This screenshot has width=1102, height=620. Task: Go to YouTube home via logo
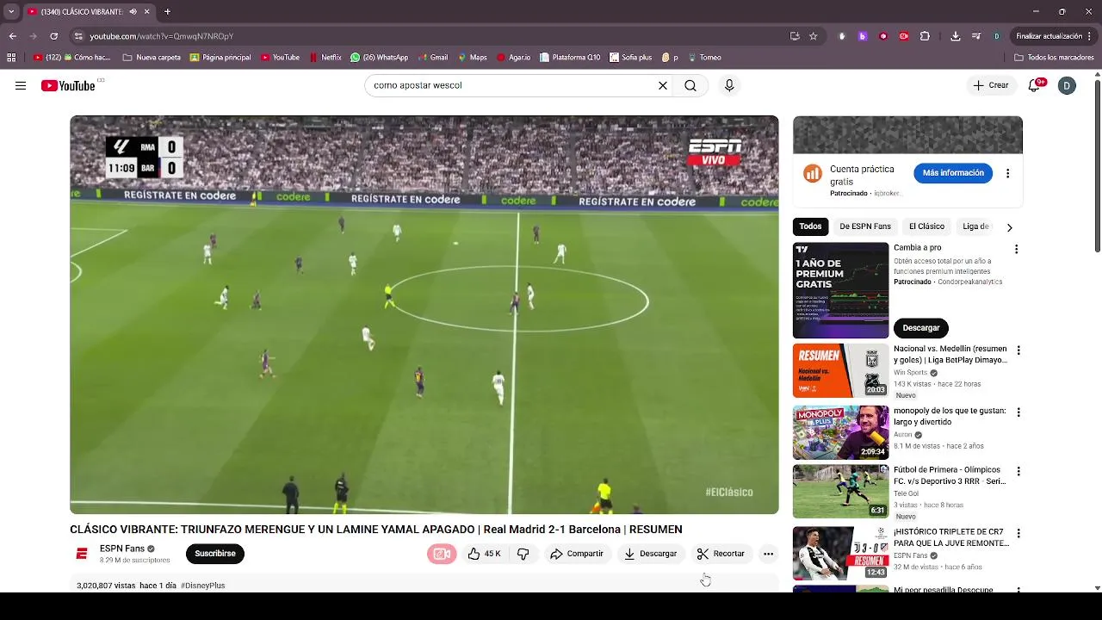point(68,85)
